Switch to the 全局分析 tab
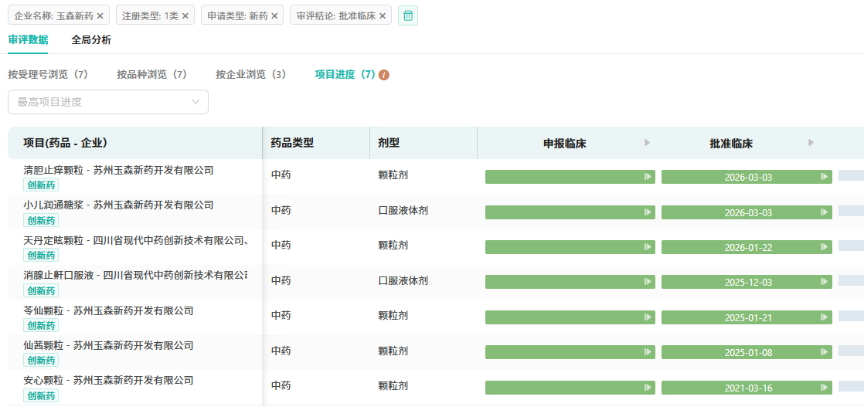Viewport: 864px width, 417px height. pos(91,40)
